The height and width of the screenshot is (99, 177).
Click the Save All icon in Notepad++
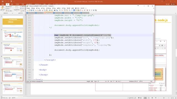point(33,10)
